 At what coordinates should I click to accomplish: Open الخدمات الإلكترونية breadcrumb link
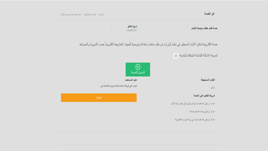tap(90, 15)
